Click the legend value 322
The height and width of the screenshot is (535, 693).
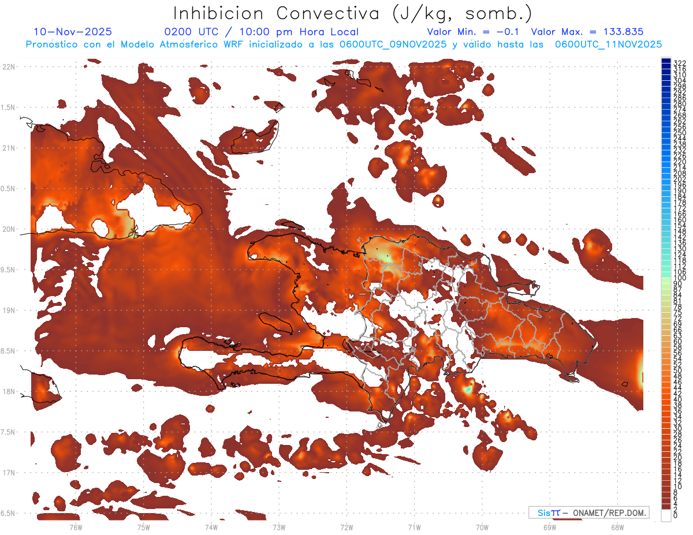point(679,63)
